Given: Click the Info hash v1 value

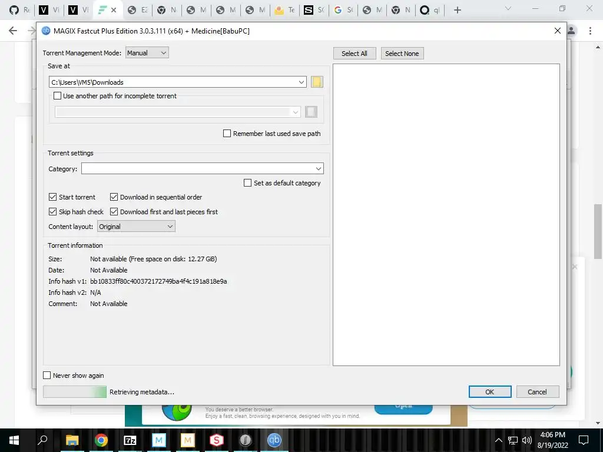Looking at the screenshot, I should [x=158, y=281].
